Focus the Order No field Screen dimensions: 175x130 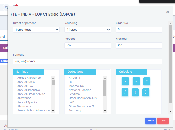point(139,30)
